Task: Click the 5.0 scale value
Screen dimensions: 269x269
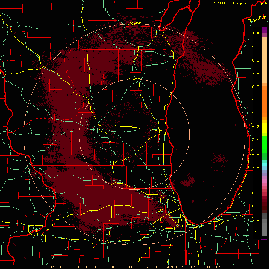Action: [x=256, y=113]
